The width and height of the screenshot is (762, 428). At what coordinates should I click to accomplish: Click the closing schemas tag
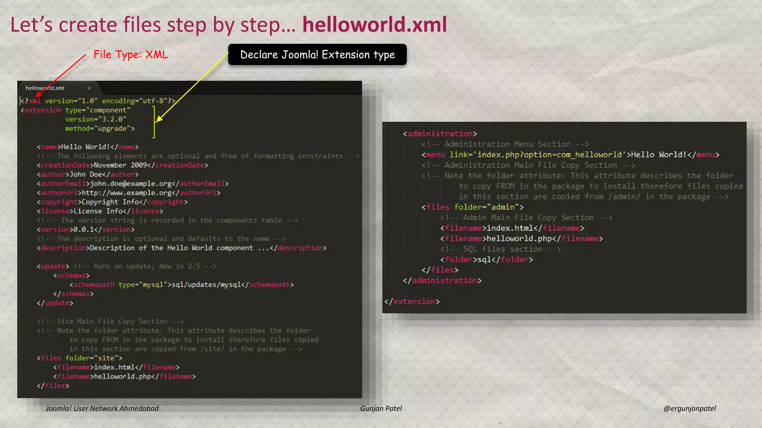pyautogui.click(x=73, y=294)
